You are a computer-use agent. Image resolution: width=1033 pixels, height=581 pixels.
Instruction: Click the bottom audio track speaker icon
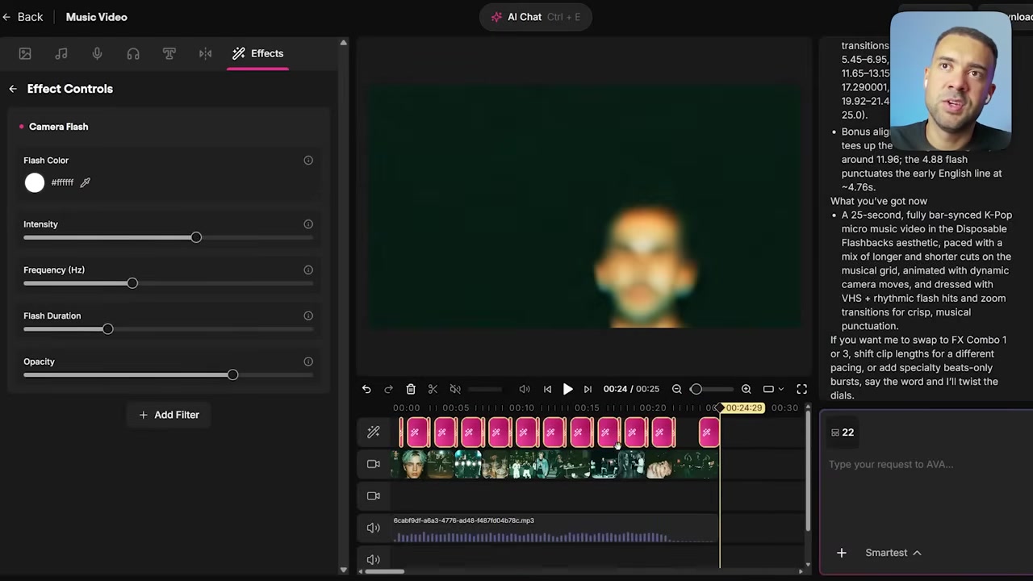374,559
